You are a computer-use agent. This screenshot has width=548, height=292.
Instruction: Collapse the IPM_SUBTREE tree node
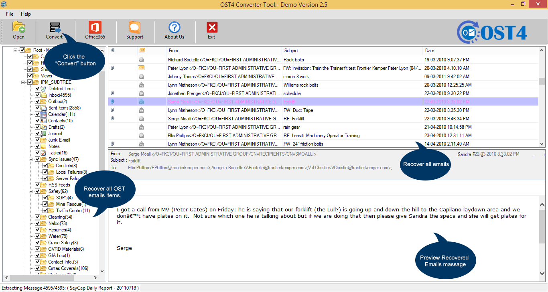coord(24,82)
